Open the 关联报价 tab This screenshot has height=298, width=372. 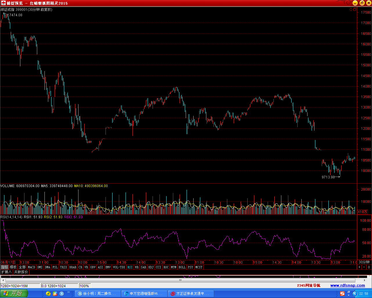click(x=21, y=272)
